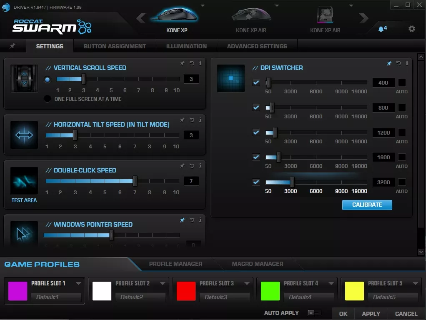Image resolution: width=426 pixels, height=320 pixels.
Task: Pin the Vertical Scroll Speed panel
Action: coord(182,63)
